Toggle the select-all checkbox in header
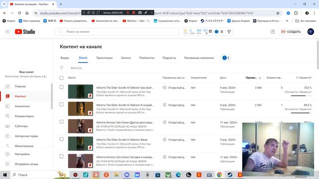 coord(61,78)
